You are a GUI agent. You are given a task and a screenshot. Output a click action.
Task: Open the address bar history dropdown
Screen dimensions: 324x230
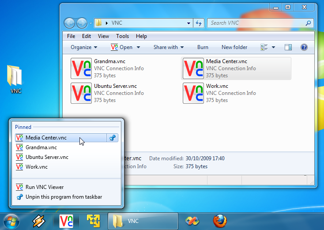[188, 23]
